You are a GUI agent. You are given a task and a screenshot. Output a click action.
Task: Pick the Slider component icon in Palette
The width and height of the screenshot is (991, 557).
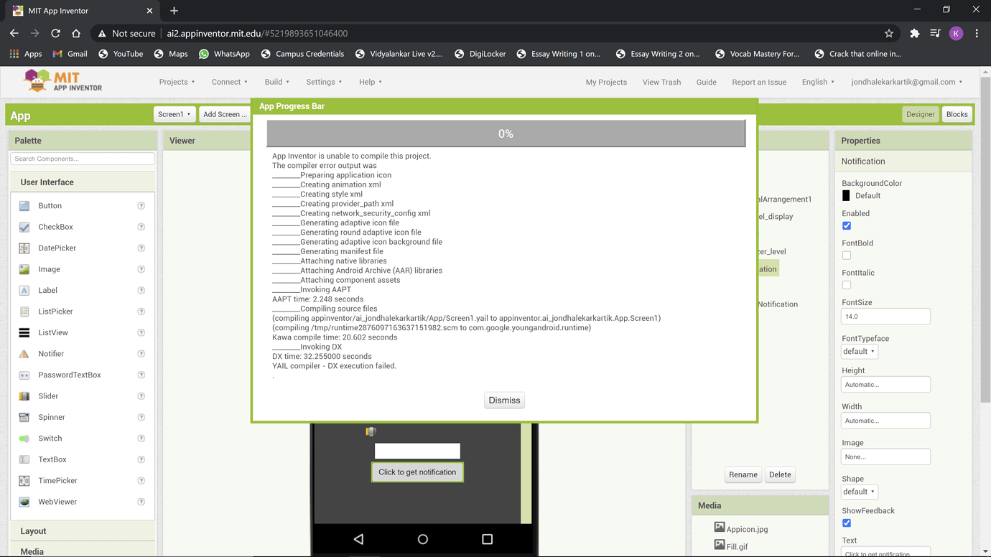pos(24,396)
